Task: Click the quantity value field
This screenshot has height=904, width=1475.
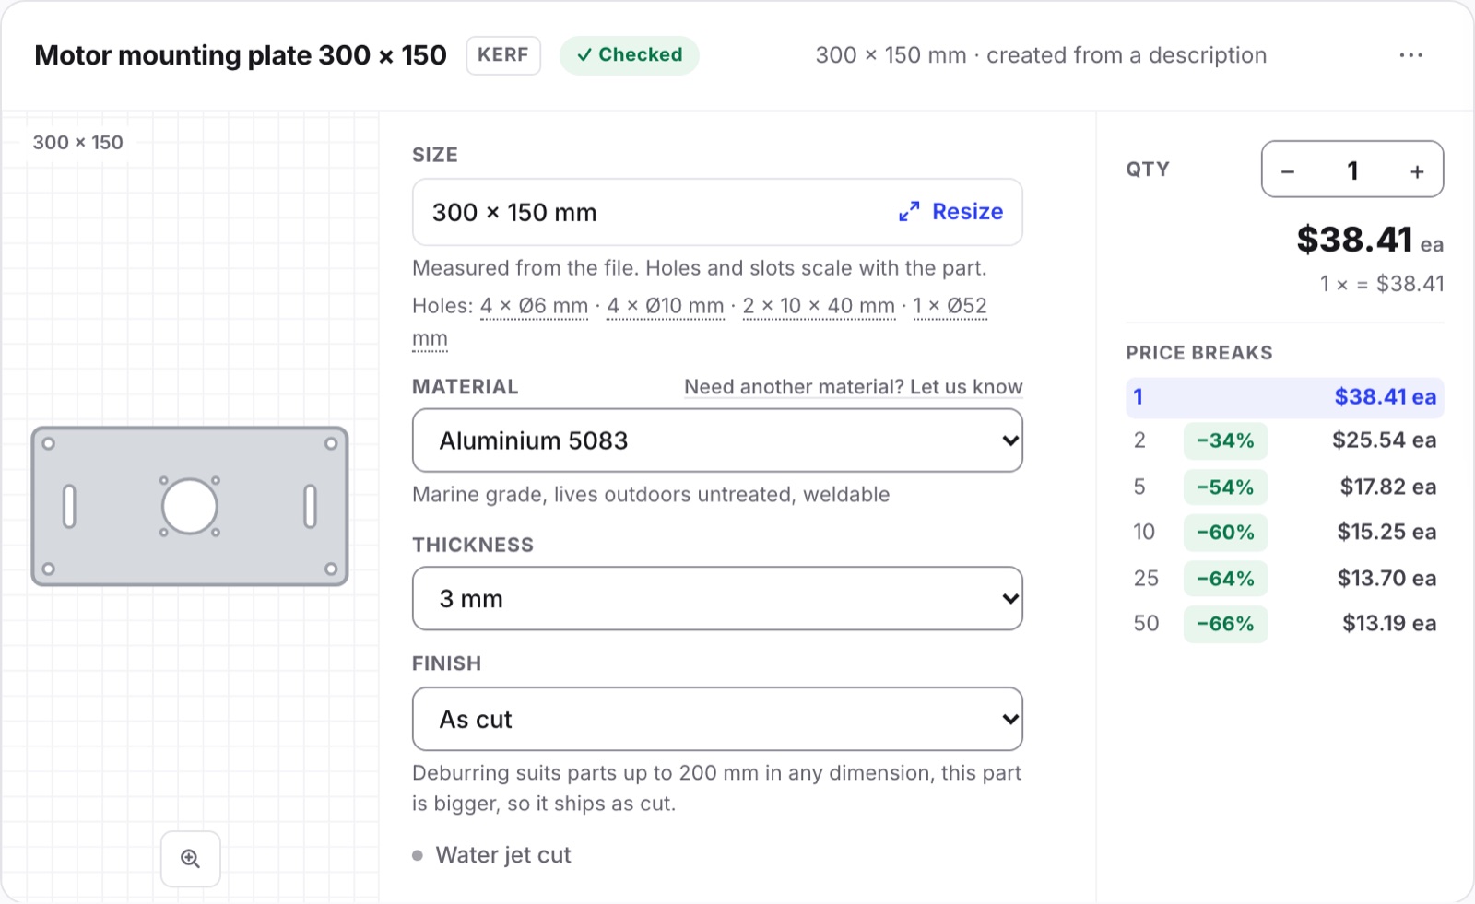Action: click(1352, 170)
